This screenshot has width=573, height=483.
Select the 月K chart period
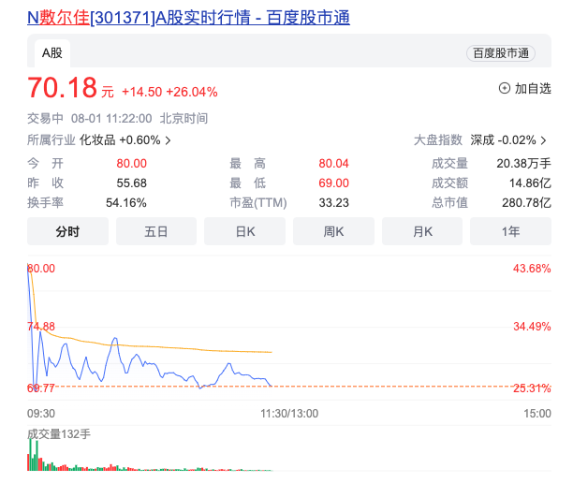pyautogui.click(x=421, y=231)
